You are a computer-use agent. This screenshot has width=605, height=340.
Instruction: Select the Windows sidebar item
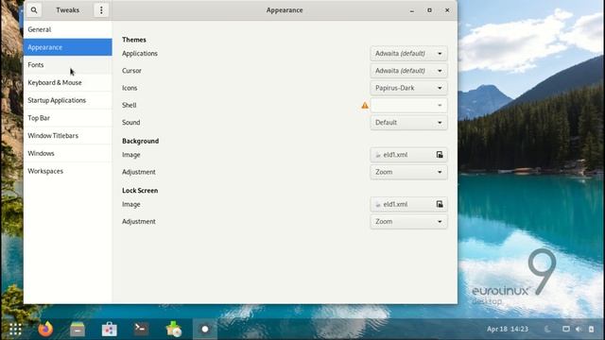(x=68, y=153)
